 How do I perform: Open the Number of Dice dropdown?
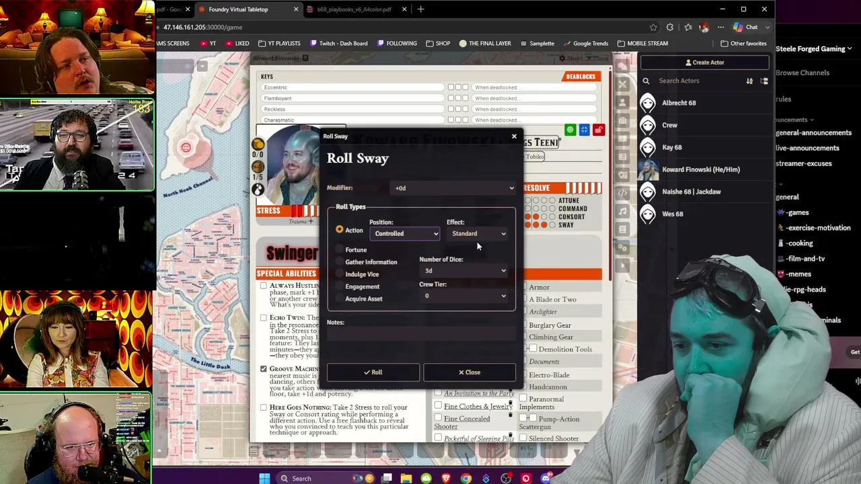click(463, 271)
